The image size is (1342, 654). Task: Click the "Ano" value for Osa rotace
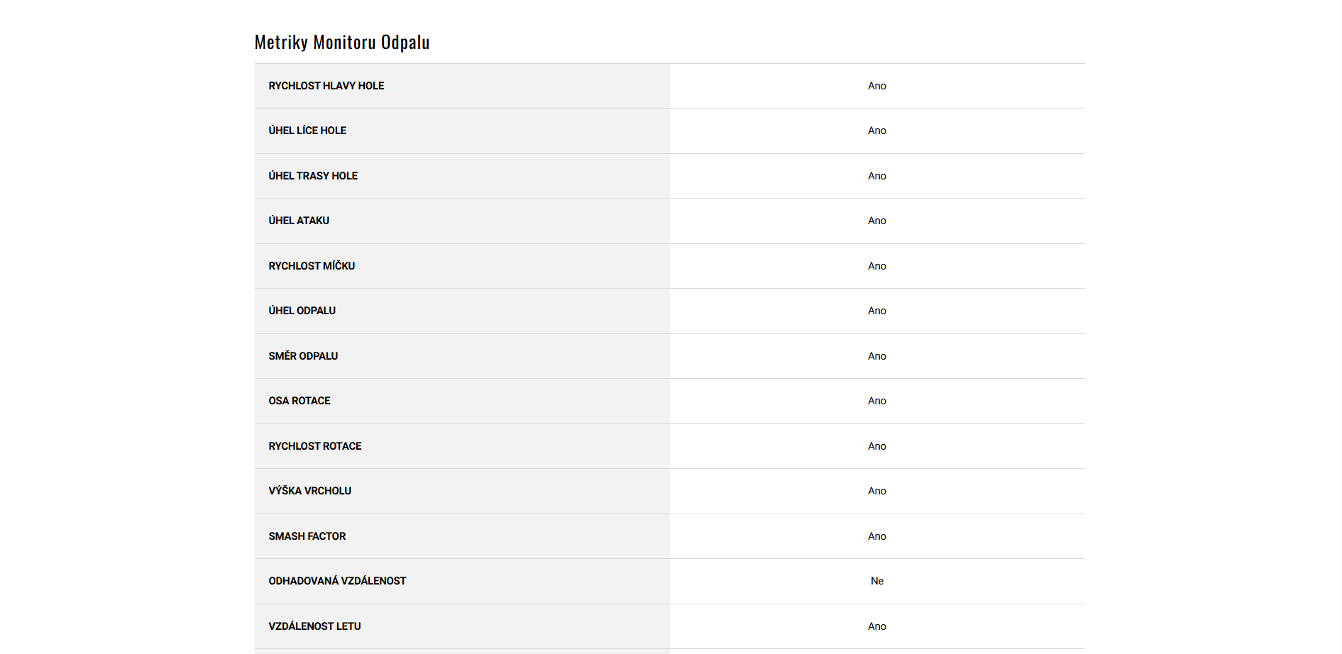click(877, 401)
